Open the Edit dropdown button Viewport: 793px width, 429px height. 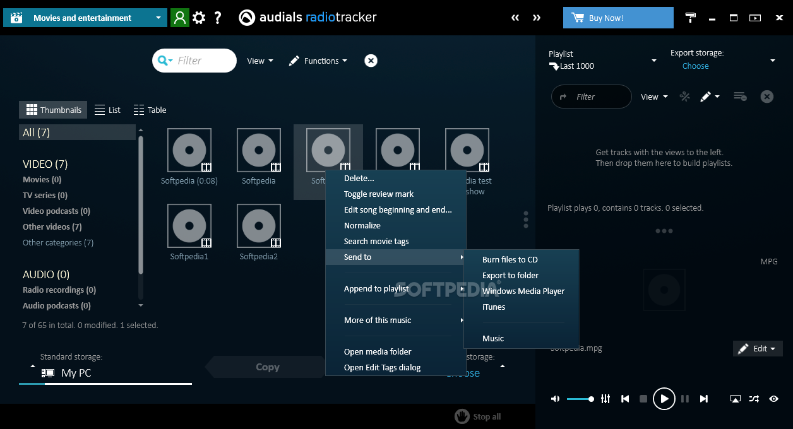click(x=758, y=348)
